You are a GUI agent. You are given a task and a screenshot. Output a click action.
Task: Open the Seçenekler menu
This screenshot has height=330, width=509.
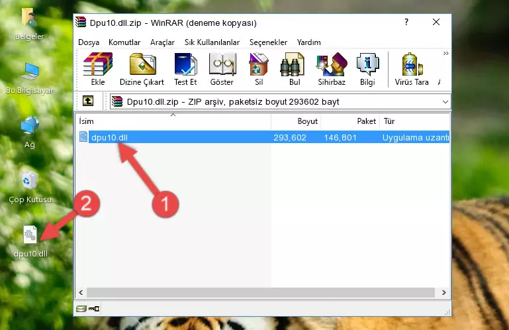pos(268,42)
